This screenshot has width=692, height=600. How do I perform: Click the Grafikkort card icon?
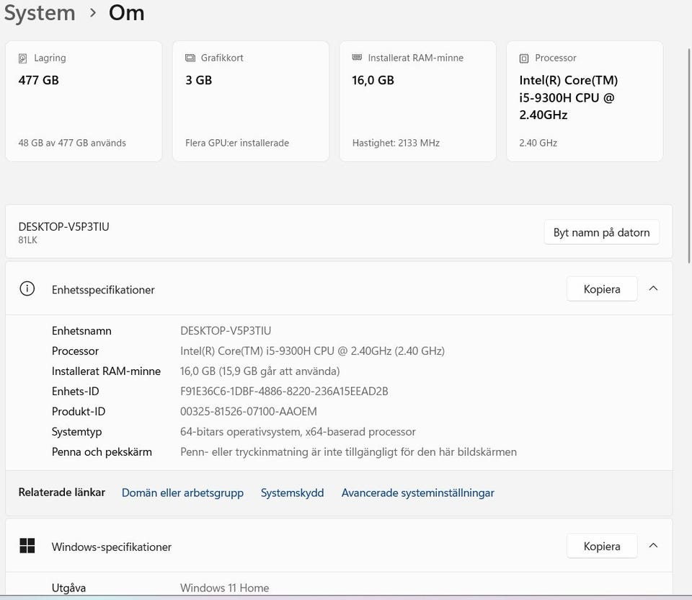[190, 58]
